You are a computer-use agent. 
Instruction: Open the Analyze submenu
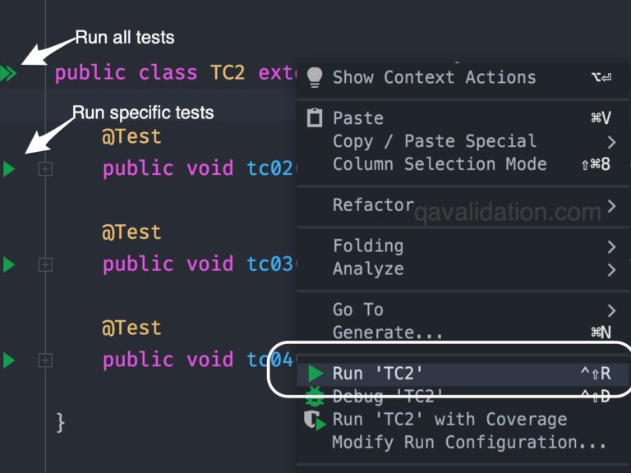368,269
